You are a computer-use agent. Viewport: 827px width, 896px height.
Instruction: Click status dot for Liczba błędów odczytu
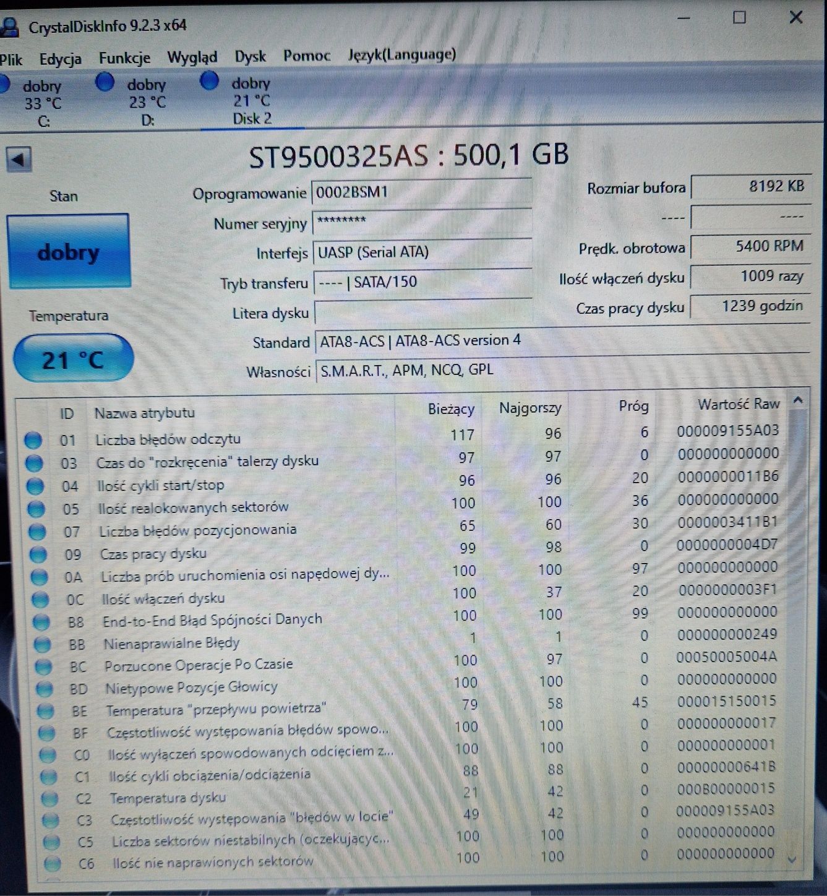click(33, 441)
